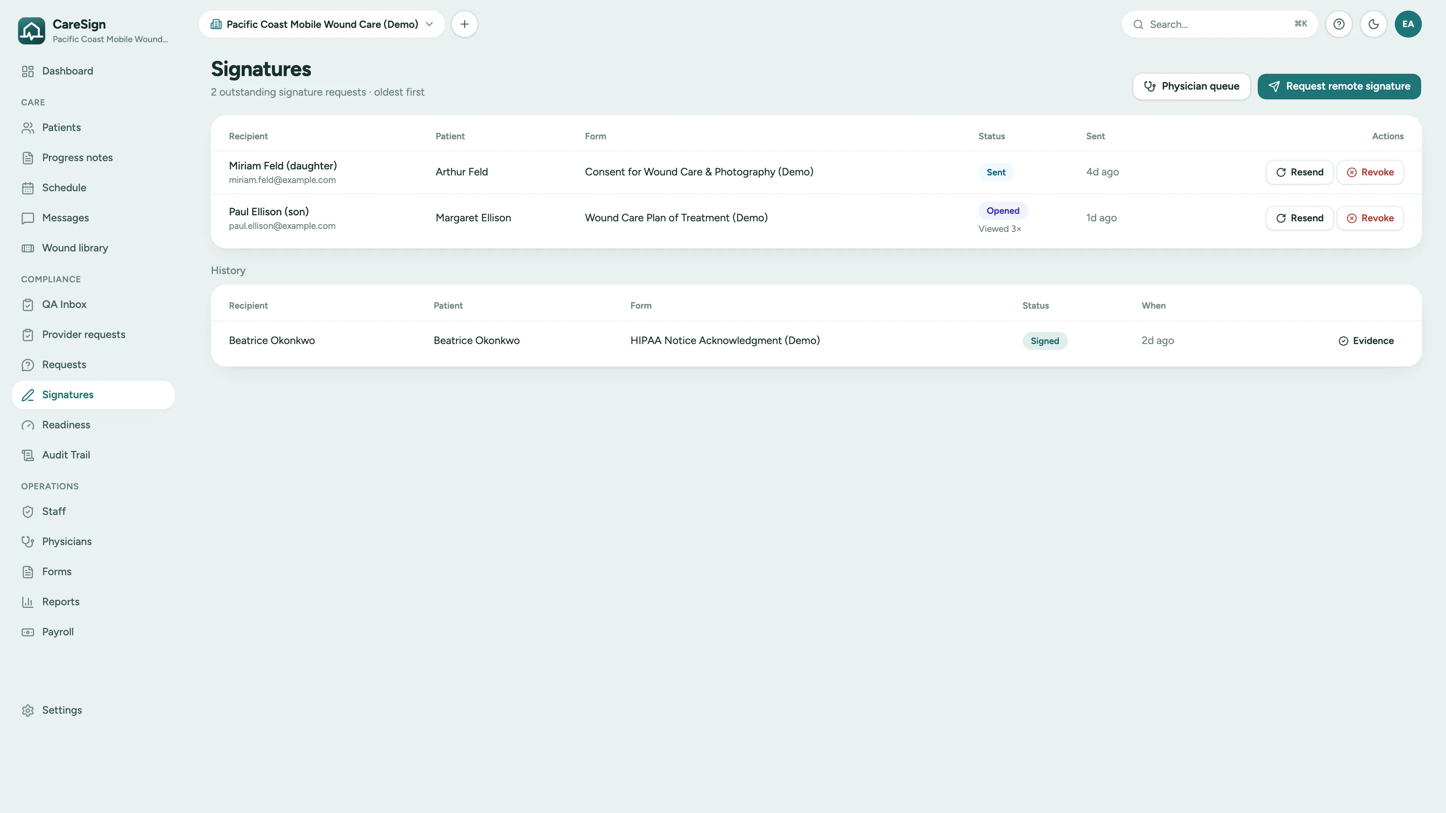Click the help question mark icon

pyautogui.click(x=1339, y=24)
